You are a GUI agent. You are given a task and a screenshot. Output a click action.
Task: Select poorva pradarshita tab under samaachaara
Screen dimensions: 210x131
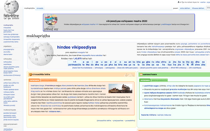pos(159,80)
